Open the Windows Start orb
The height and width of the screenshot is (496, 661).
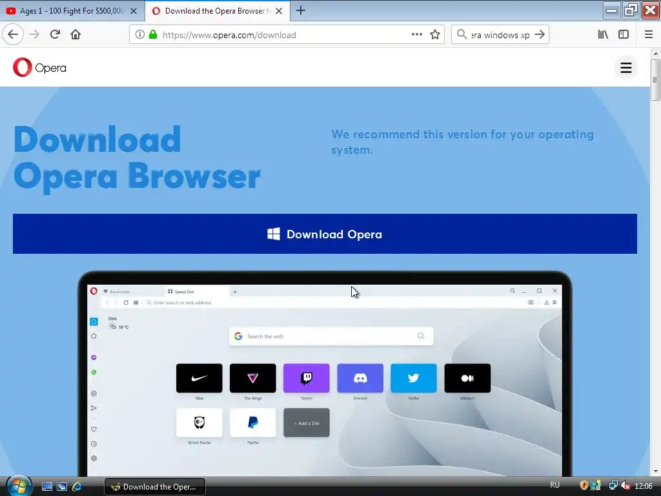coord(18,486)
